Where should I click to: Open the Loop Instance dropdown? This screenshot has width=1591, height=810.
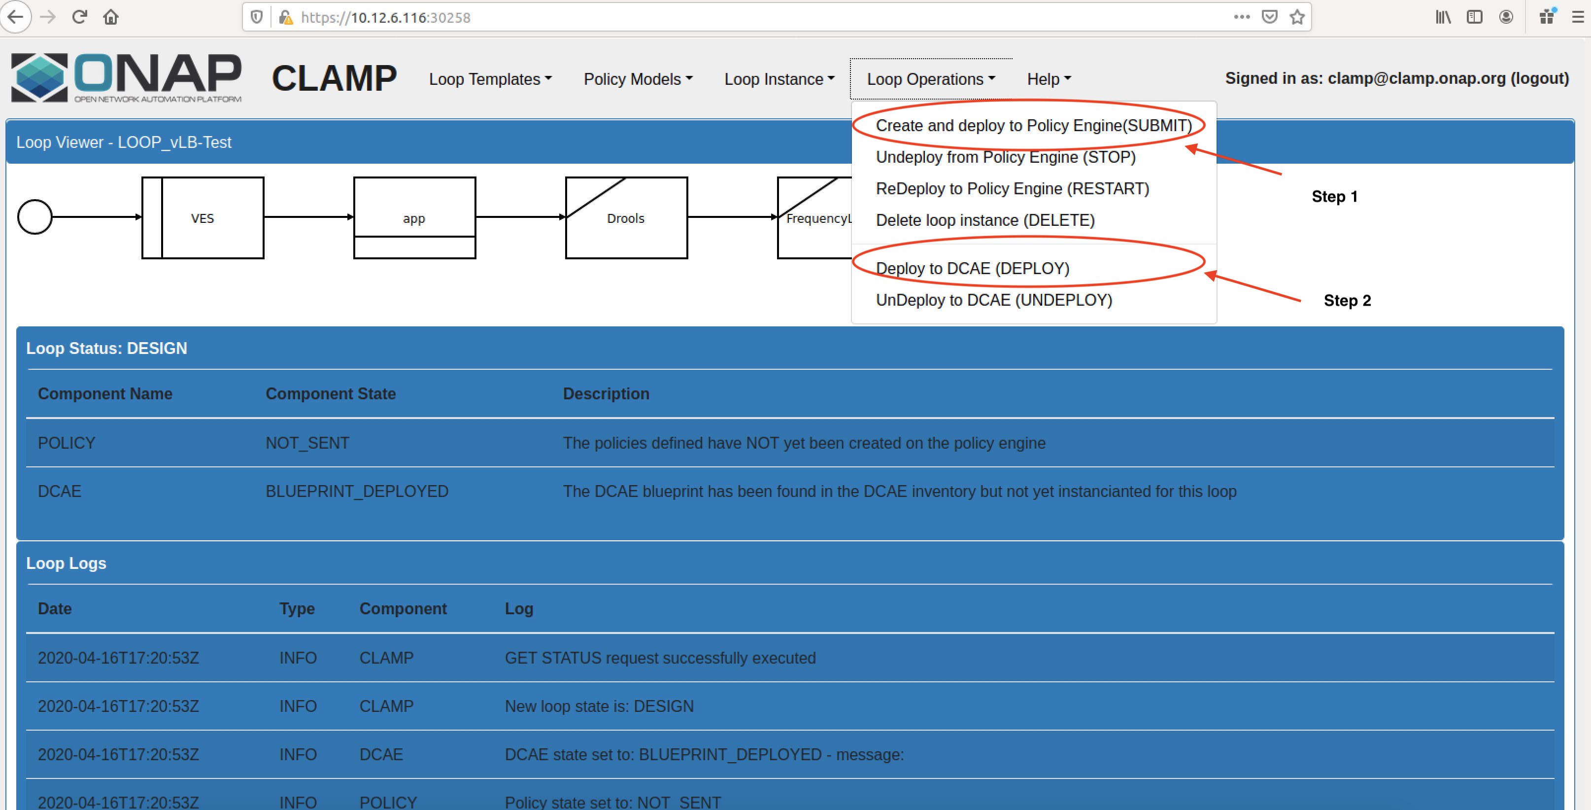[779, 79]
